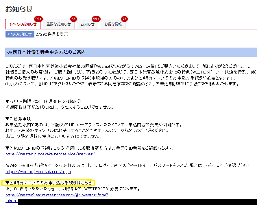The height and width of the screenshot is (209, 257).
Task: Open the お得な情報 tab
Action: point(113,24)
